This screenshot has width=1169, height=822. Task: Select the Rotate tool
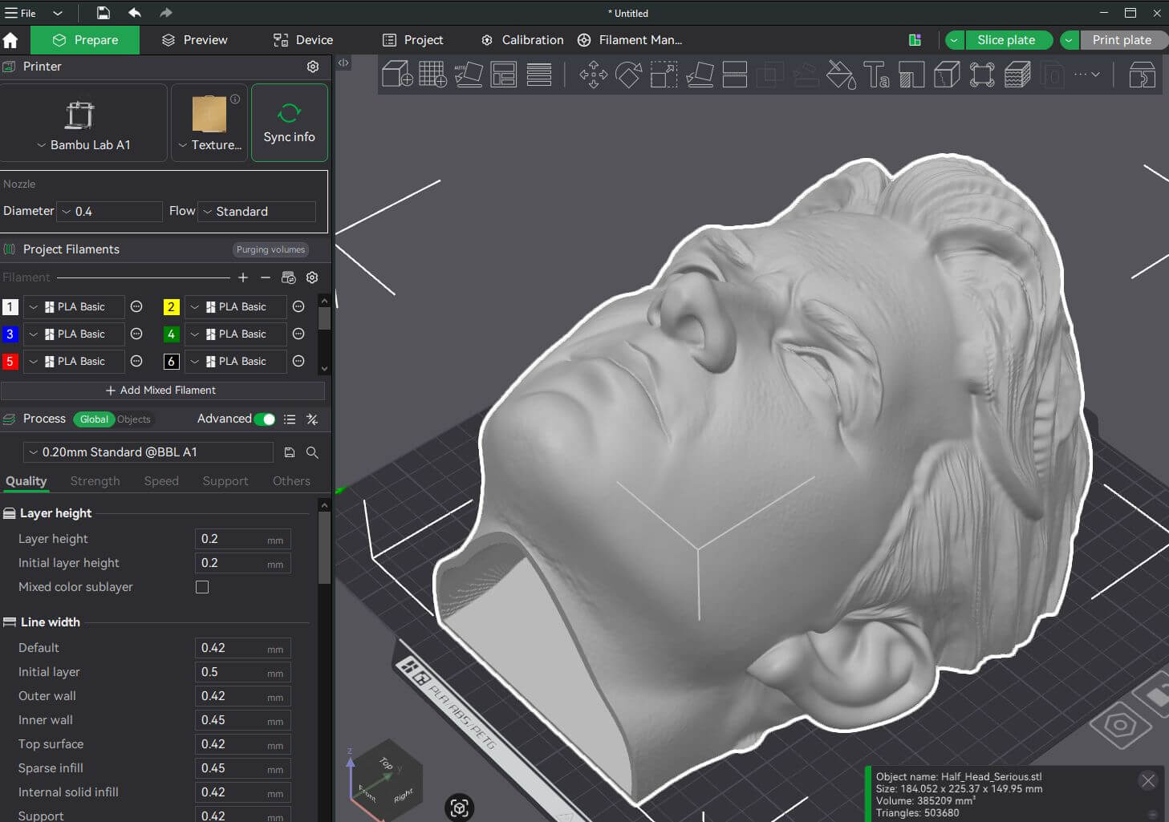click(629, 75)
